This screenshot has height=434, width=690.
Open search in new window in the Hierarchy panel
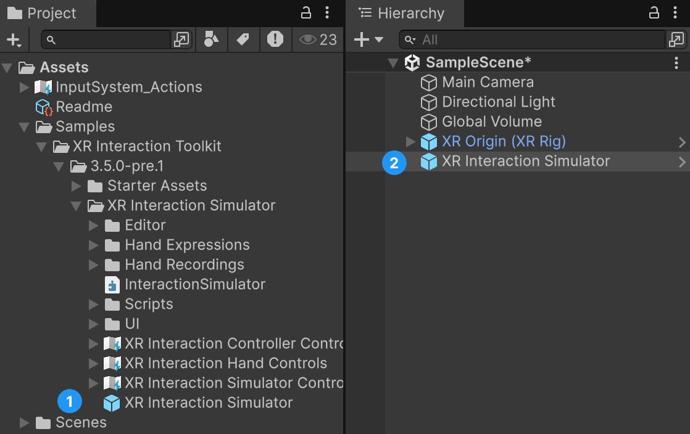click(x=676, y=39)
